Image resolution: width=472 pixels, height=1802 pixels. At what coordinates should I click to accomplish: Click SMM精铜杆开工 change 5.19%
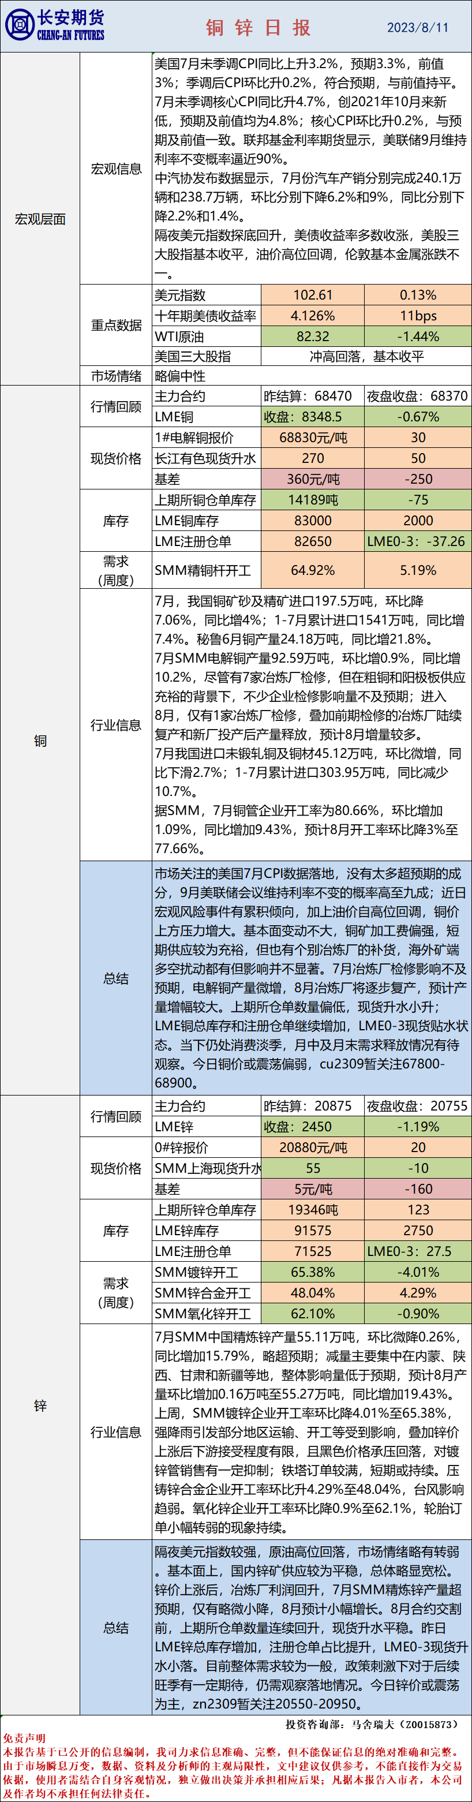(x=418, y=570)
